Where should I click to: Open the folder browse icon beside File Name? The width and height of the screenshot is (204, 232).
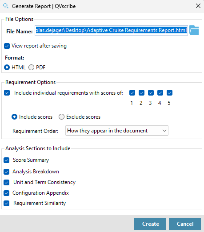194,30
